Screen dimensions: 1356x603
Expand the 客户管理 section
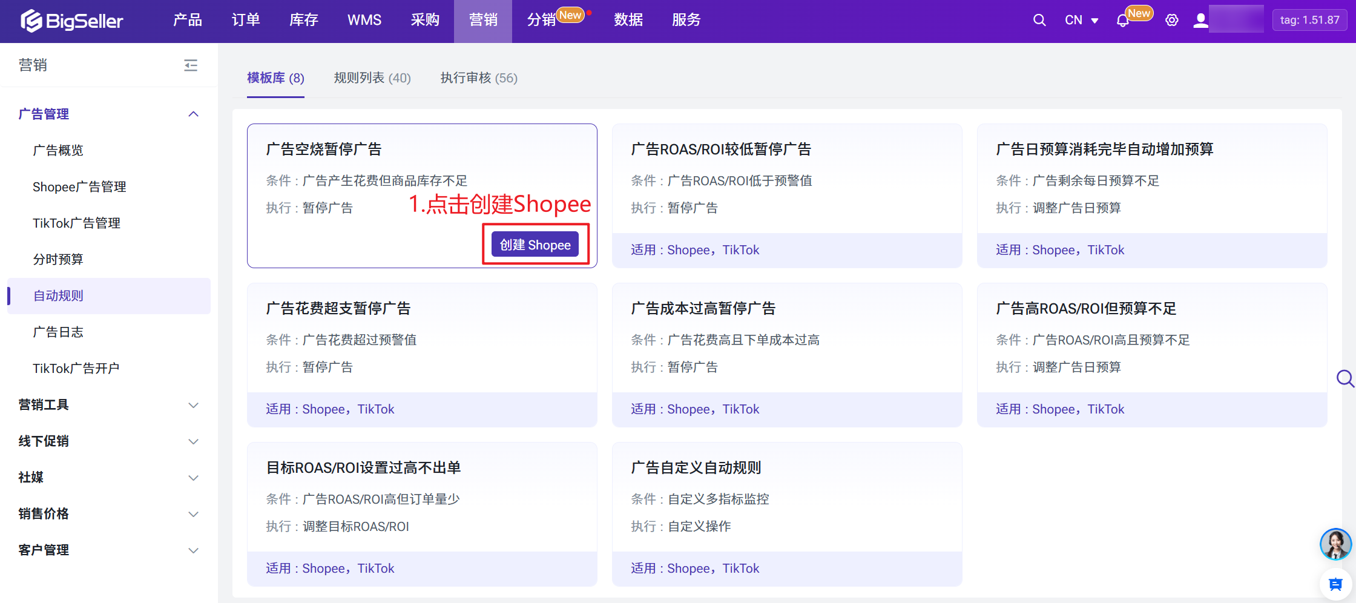pos(193,550)
